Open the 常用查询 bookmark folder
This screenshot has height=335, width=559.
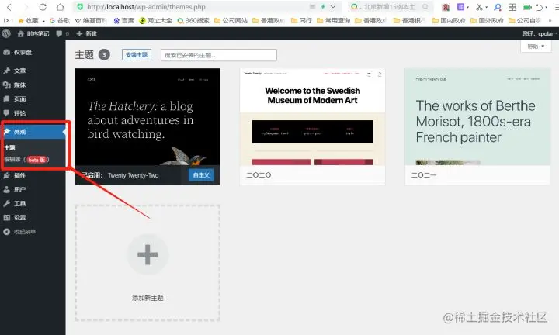pyautogui.click(x=334, y=21)
